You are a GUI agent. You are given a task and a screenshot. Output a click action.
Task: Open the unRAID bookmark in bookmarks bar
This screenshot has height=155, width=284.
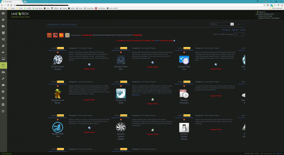coord(28,8)
